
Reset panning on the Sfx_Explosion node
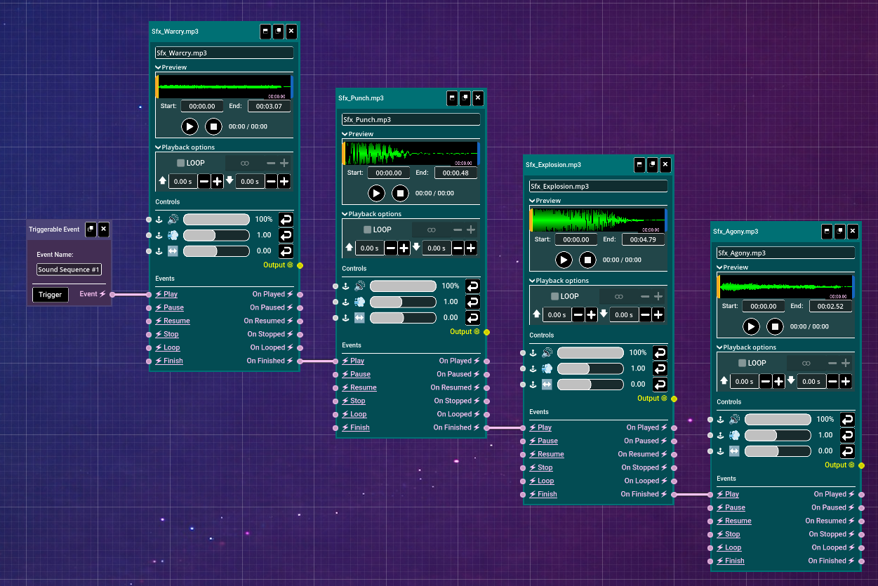pos(660,385)
